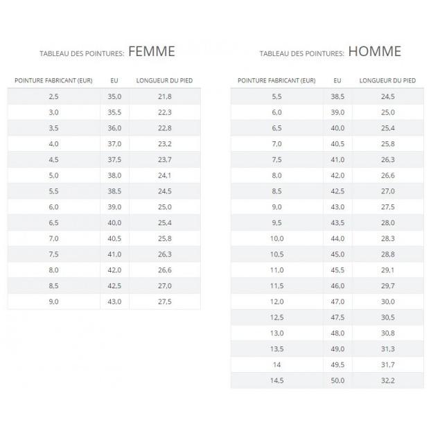This screenshot has height=431, width=431.
Task: Click men's manufacturer size 5,5
Action: pyautogui.click(x=276, y=96)
